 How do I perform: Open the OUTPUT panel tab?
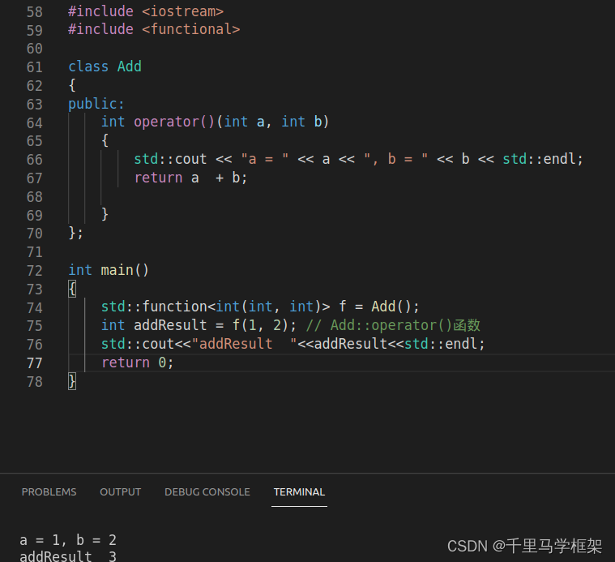pyautogui.click(x=121, y=491)
